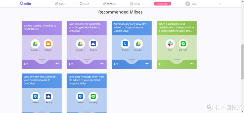This screenshot has width=244, height=113.
Task: Click the vertical page scrollbar thumb
Action: (242, 62)
